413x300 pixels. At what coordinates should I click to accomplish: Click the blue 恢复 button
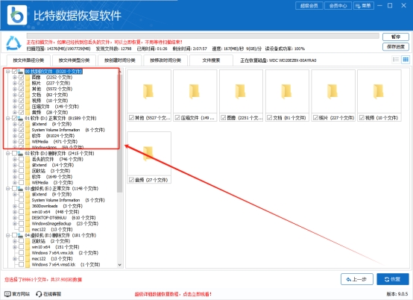(393, 279)
